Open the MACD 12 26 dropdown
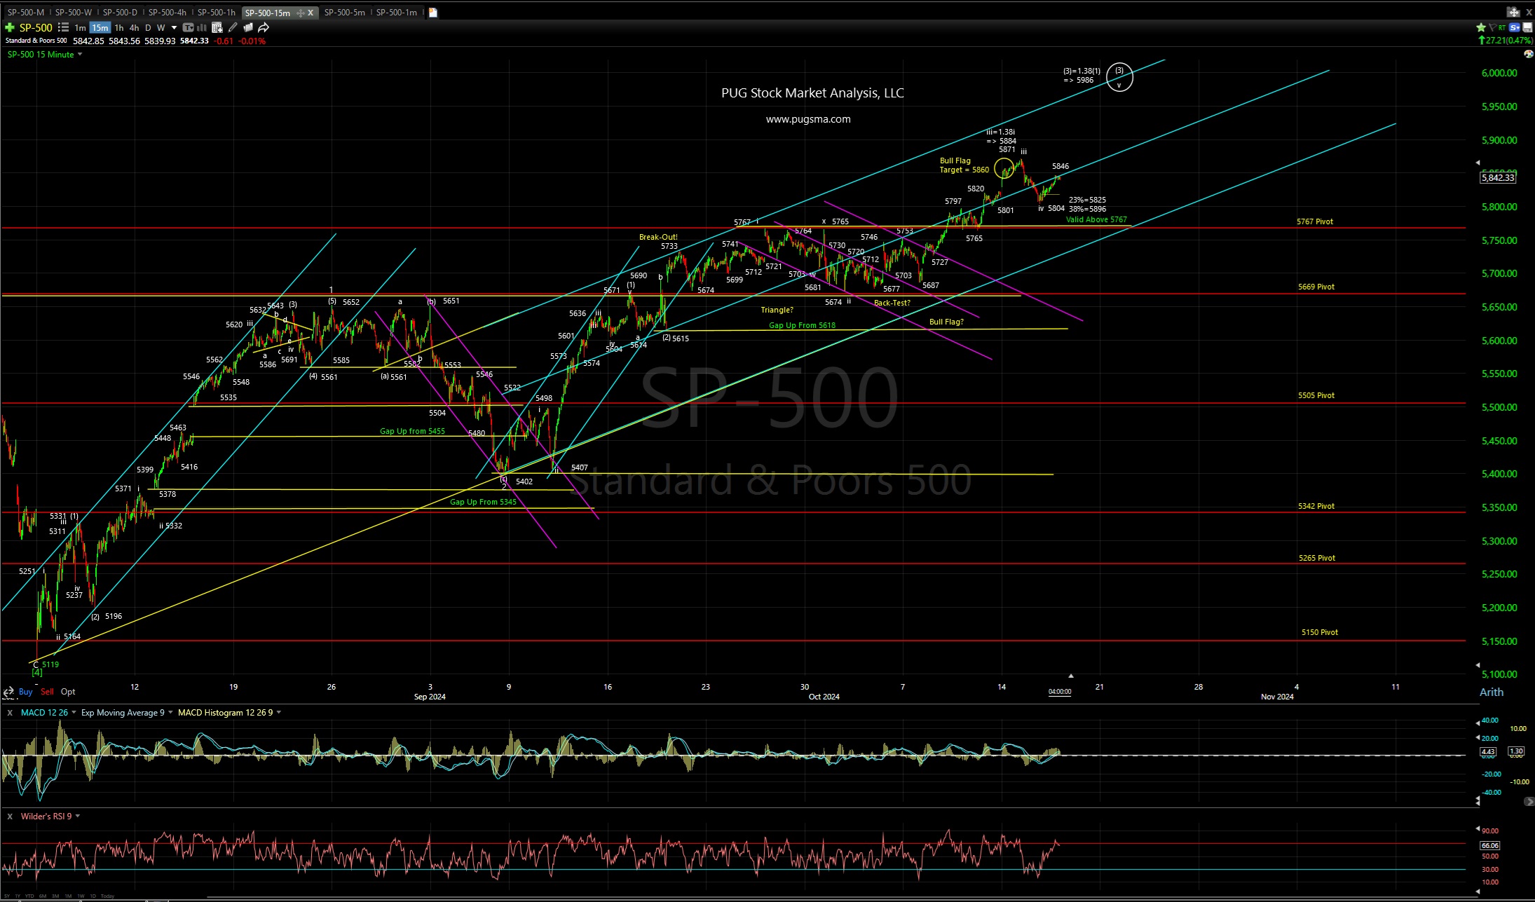Screen dimensions: 1535x902 click(x=73, y=712)
